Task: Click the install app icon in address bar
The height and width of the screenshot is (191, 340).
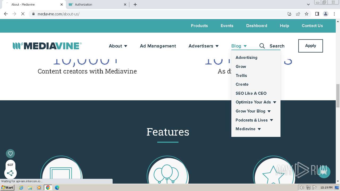Action: 290,14
